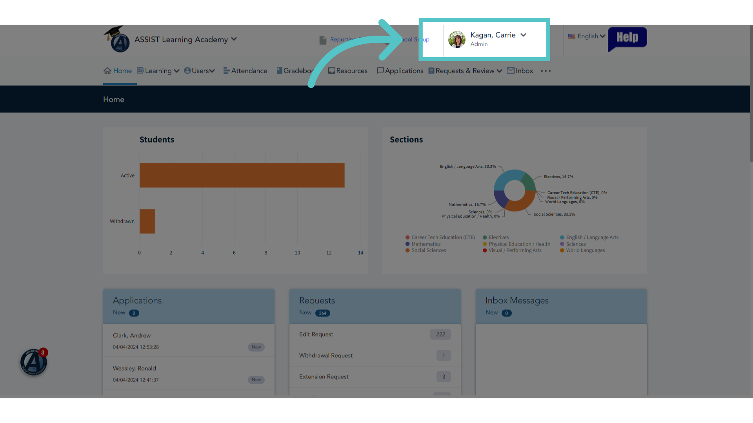Click the Inbox envelope icon
The width and height of the screenshot is (753, 423).
pyautogui.click(x=511, y=70)
